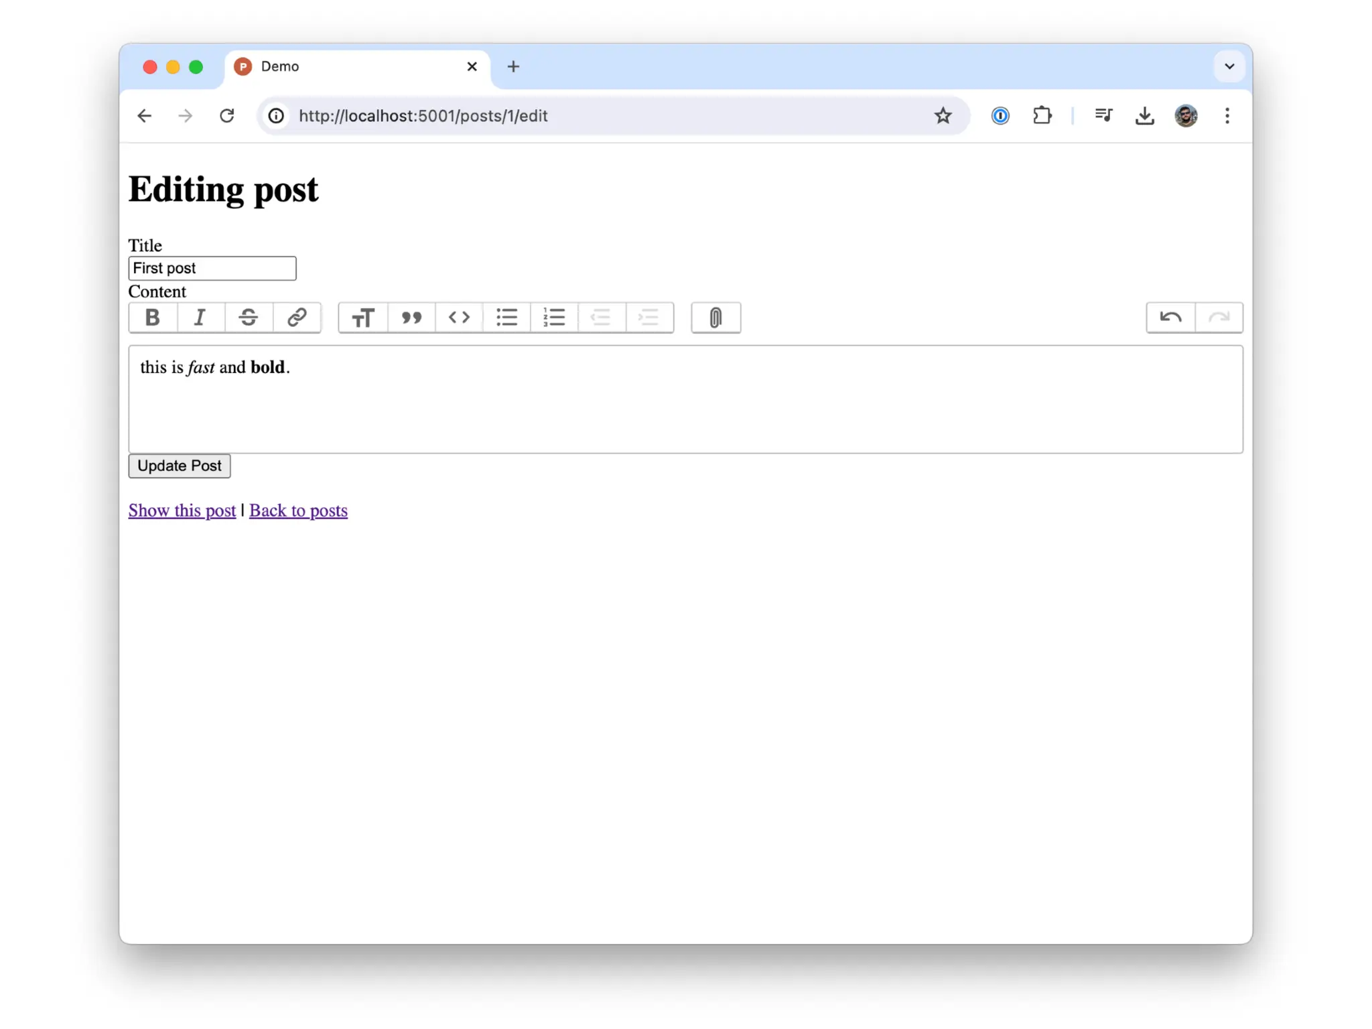
Task: Start a bulleted list
Action: tap(507, 318)
